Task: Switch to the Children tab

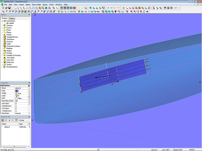Action: (x=12, y=18)
